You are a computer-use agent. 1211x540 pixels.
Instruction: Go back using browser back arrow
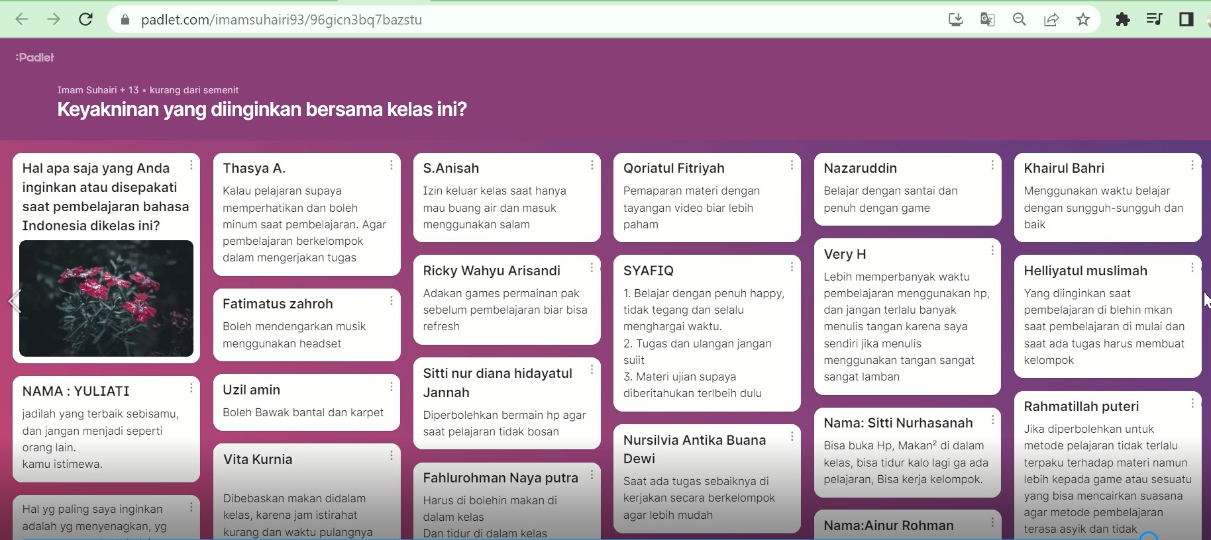point(22,19)
